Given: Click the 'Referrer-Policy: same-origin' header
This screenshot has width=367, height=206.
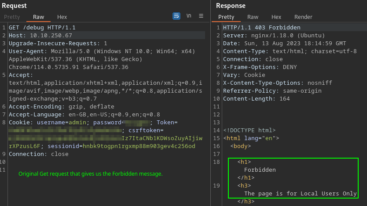Looking at the screenshot, I should click(272, 91).
